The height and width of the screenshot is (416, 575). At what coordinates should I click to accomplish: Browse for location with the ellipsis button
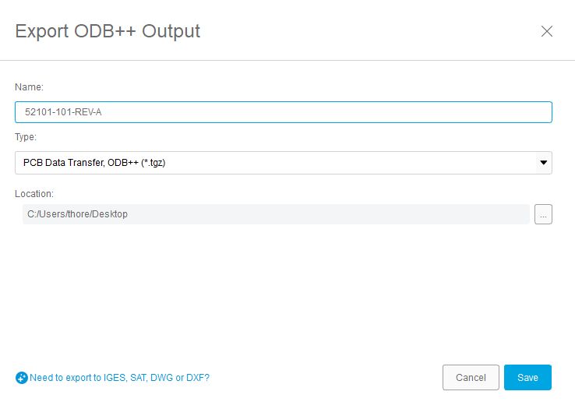pos(543,214)
